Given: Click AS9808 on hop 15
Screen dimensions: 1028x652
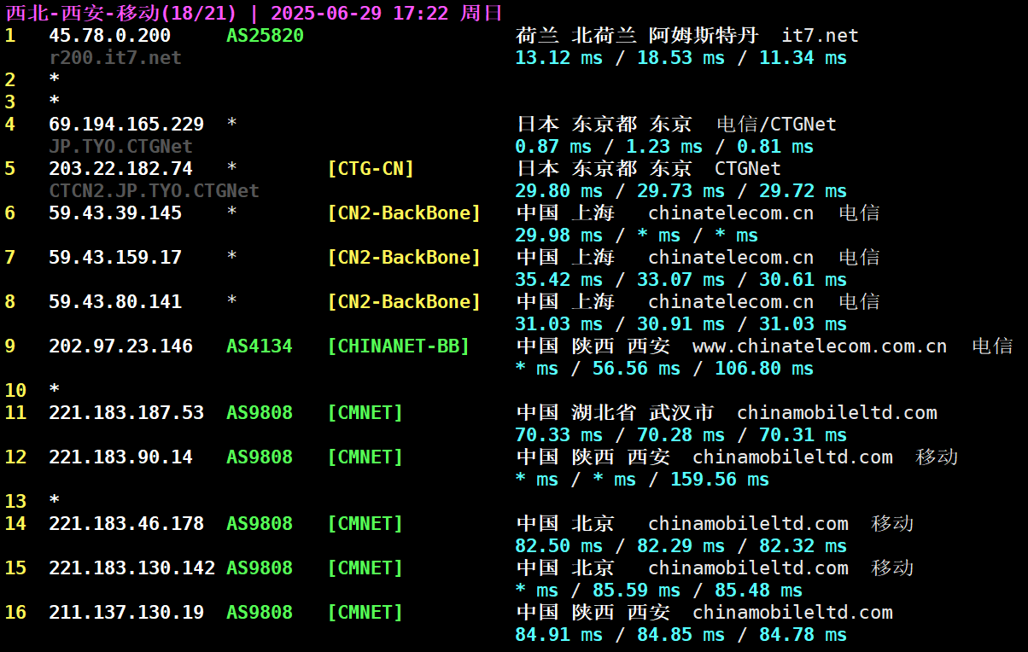Looking at the screenshot, I should tap(260, 568).
